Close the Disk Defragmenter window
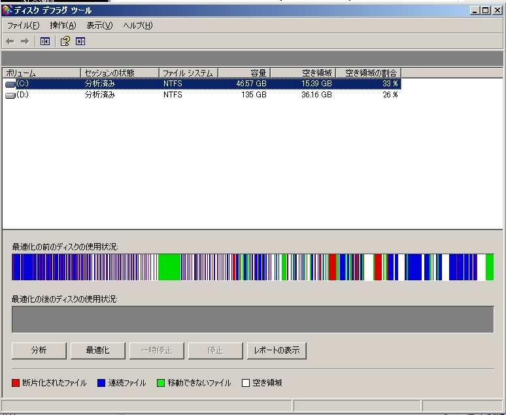506x415 pixels. (498, 10)
